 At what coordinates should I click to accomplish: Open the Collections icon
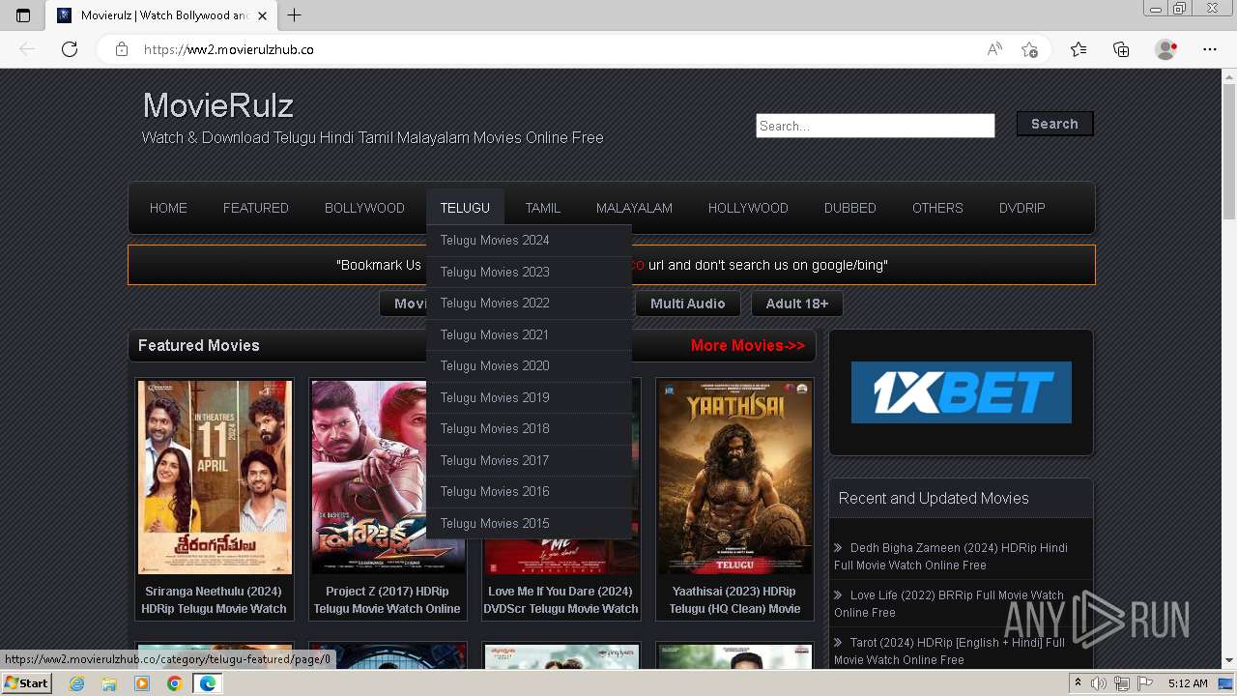click(x=1121, y=49)
